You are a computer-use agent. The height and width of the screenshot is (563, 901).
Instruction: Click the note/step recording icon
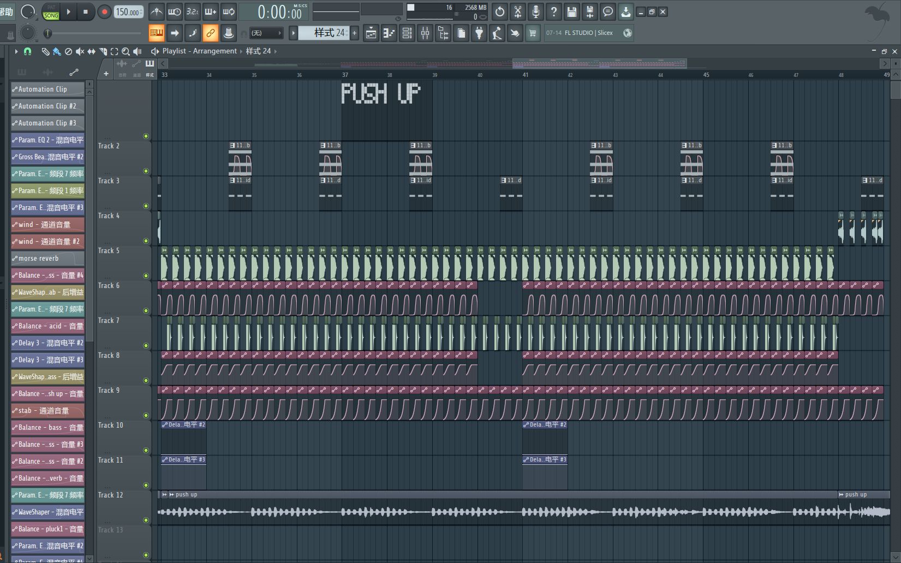(x=193, y=33)
